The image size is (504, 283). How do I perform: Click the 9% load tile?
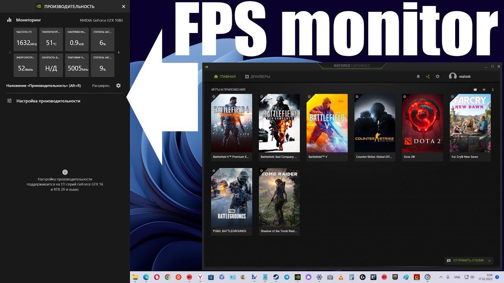pyautogui.click(x=102, y=65)
